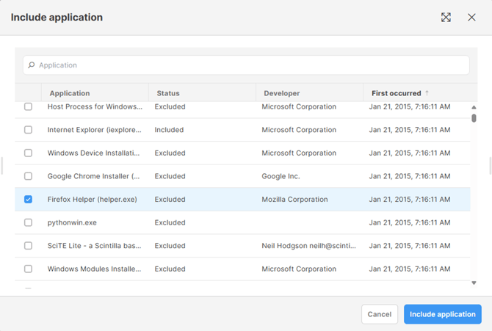This screenshot has width=492, height=331.
Task: Click the Include application button
Action: point(442,314)
